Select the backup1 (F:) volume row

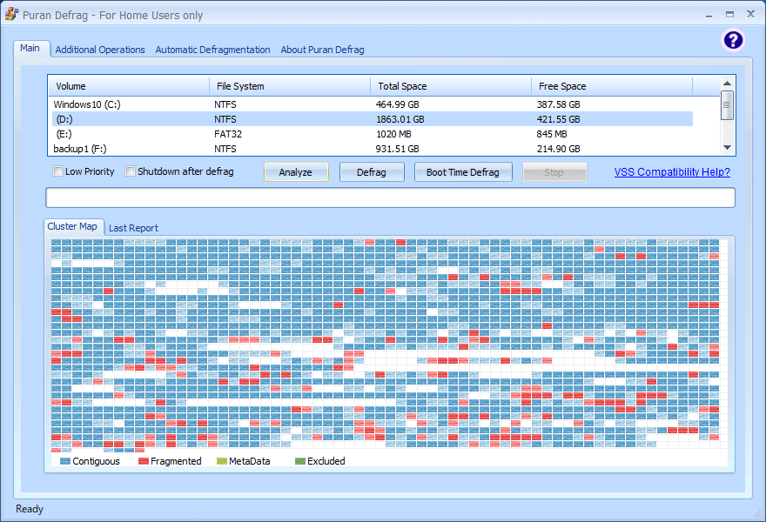tap(373, 149)
